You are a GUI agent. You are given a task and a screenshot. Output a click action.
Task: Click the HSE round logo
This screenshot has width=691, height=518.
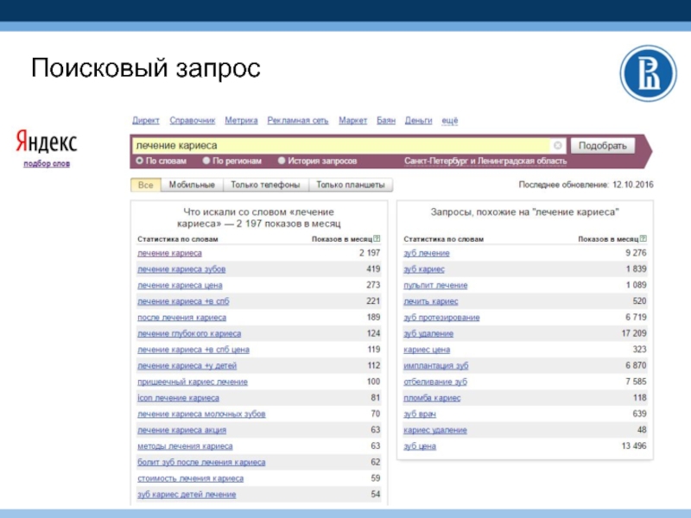pos(649,73)
